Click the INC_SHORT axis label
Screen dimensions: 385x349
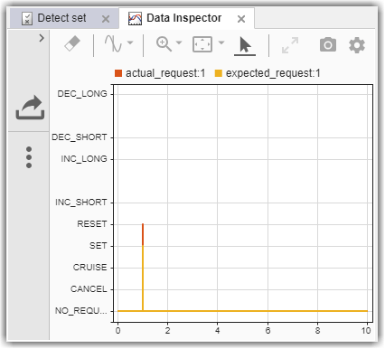(x=81, y=203)
